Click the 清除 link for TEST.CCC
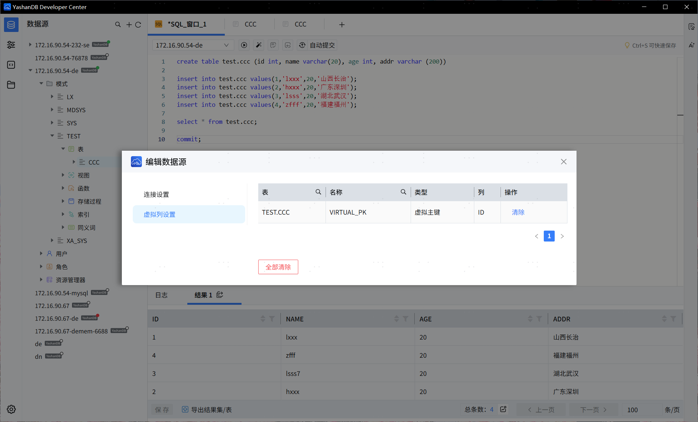698x422 pixels. pos(518,212)
